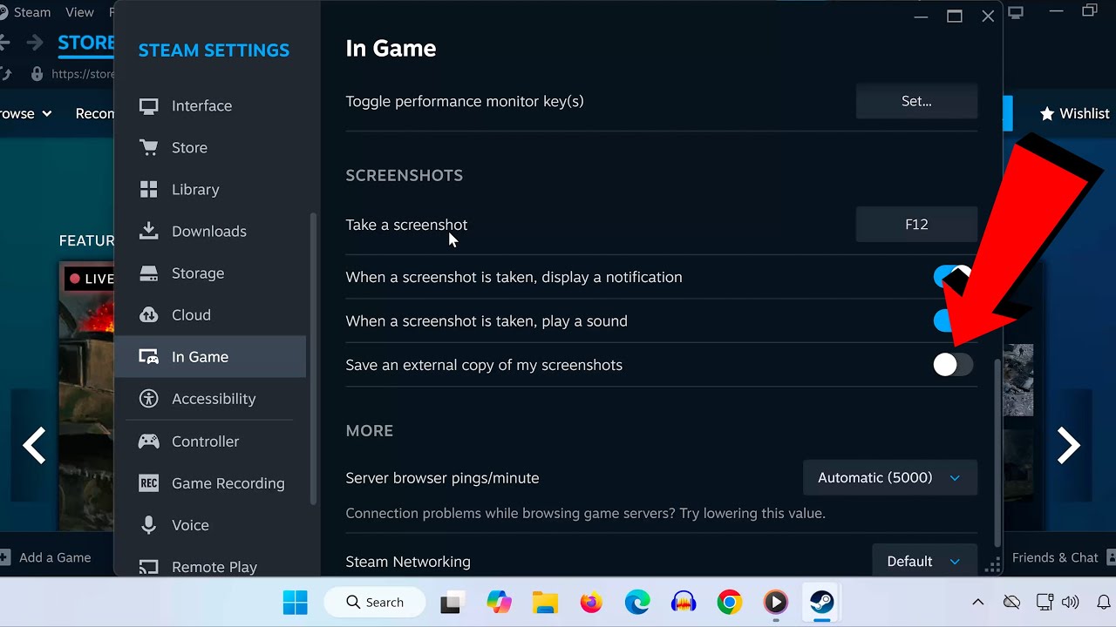Open Downloads in Steam Settings sidebar

209,231
